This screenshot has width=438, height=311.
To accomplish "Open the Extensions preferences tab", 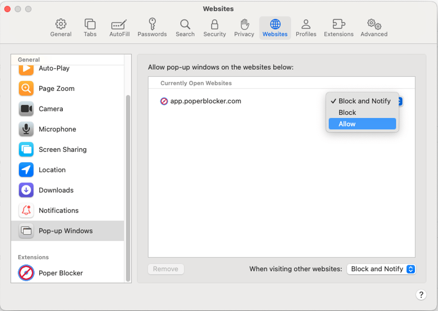I will (338, 27).
